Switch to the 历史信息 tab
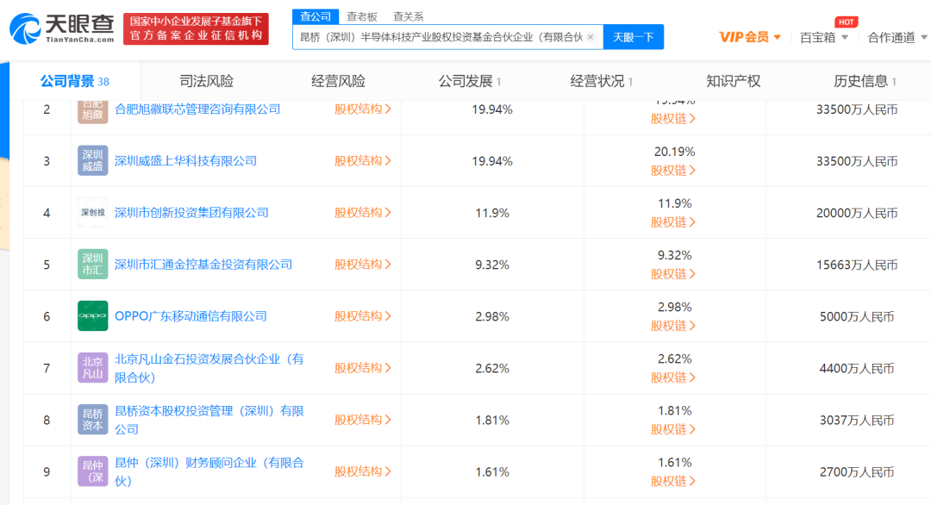The height and width of the screenshot is (505, 931). pos(865,81)
